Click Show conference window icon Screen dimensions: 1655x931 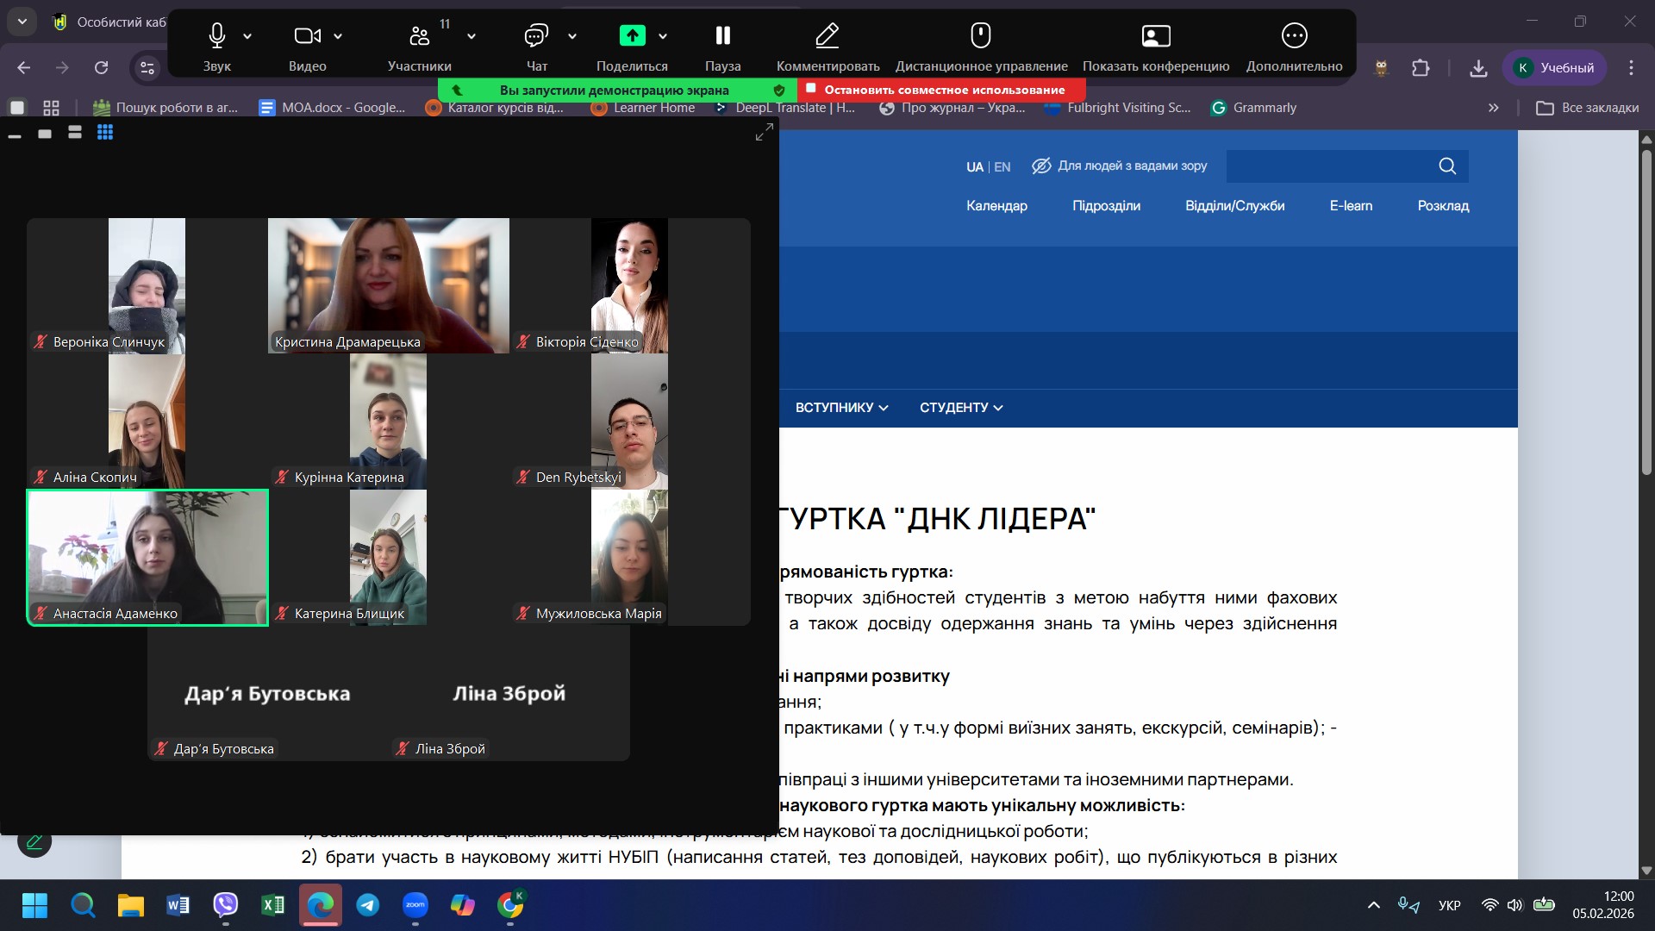point(1155,36)
